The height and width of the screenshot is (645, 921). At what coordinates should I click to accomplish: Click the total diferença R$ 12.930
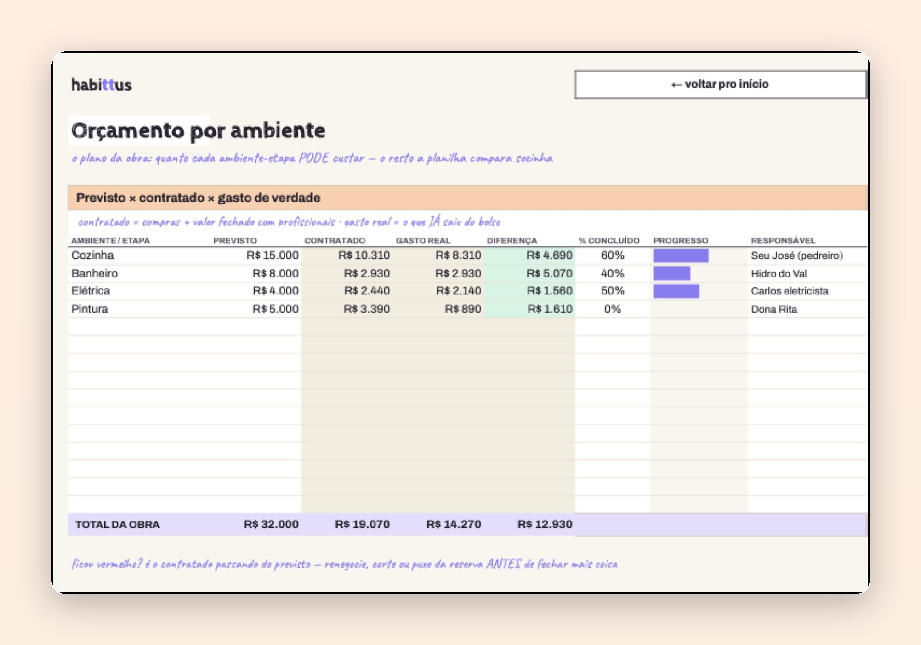point(545,525)
